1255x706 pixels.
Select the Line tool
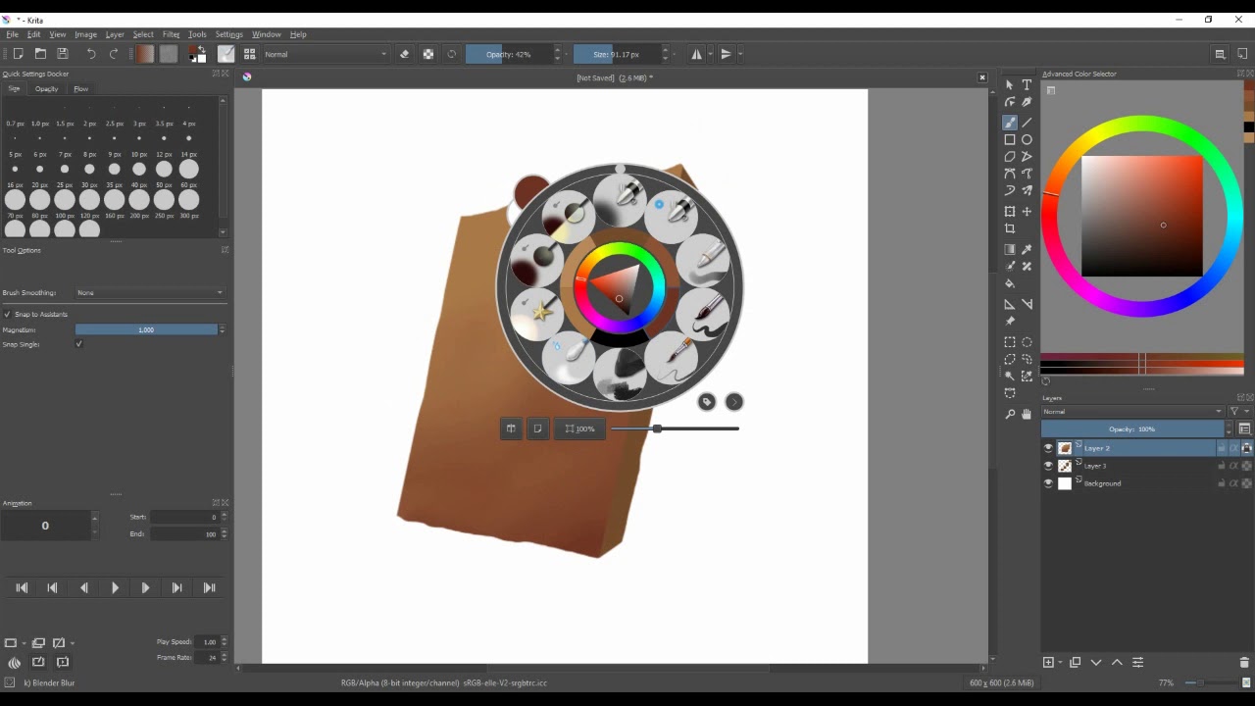1027,123
